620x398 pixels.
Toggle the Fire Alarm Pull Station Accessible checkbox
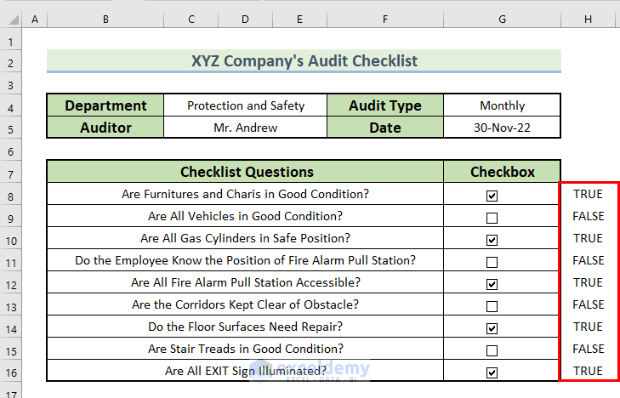pos(492,284)
